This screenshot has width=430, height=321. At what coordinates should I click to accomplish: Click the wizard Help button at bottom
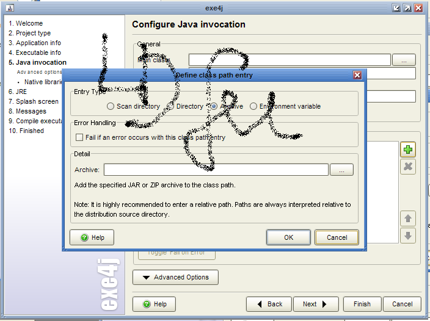154,304
